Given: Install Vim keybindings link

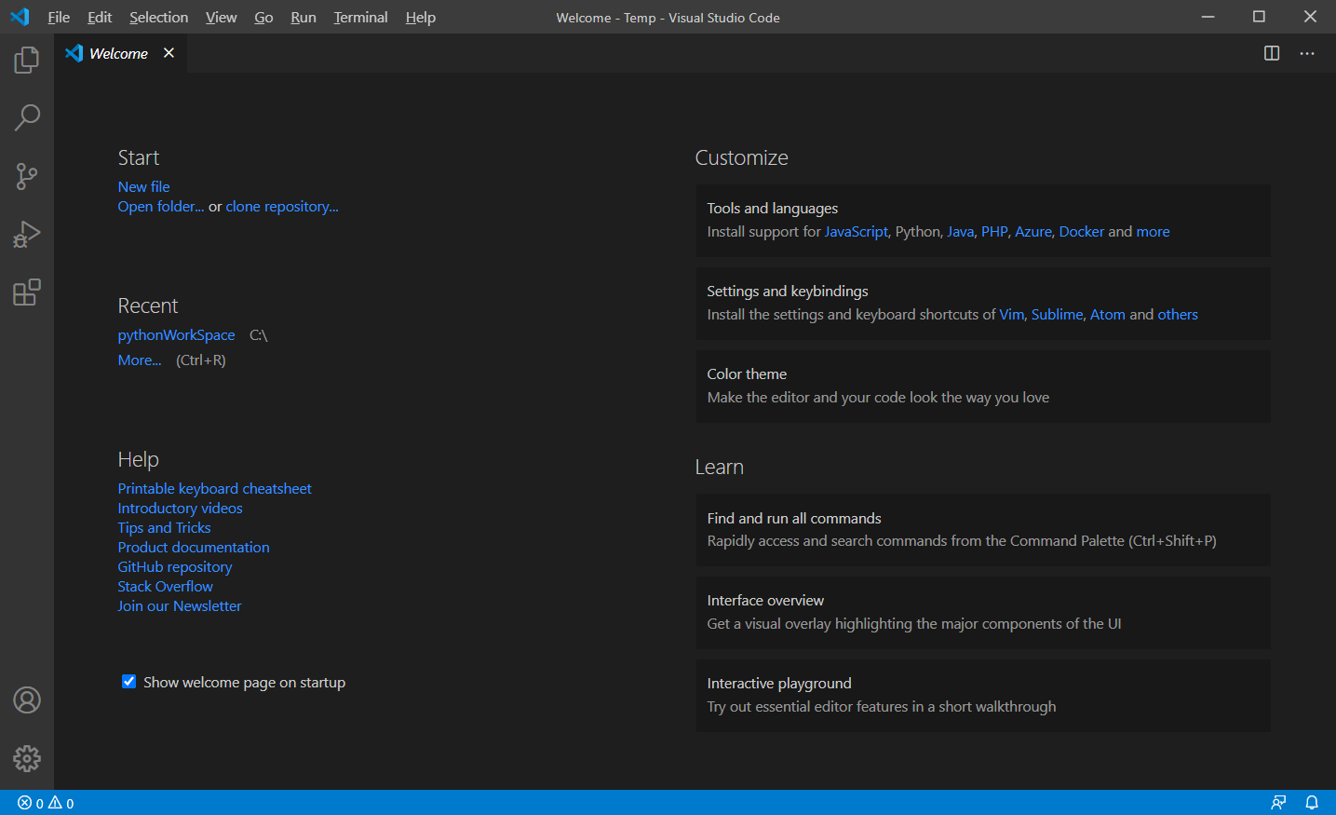Looking at the screenshot, I should [1012, 314].
